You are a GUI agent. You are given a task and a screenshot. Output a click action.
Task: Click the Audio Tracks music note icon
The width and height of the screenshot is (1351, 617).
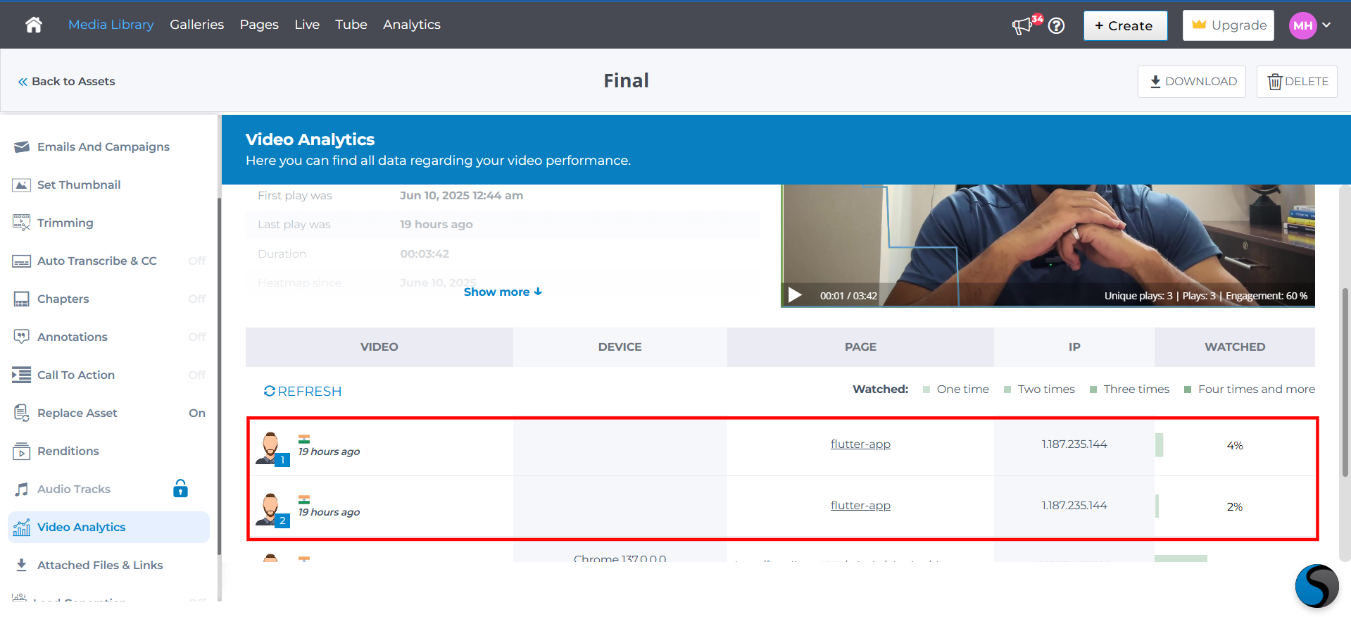tap(22, 489)
